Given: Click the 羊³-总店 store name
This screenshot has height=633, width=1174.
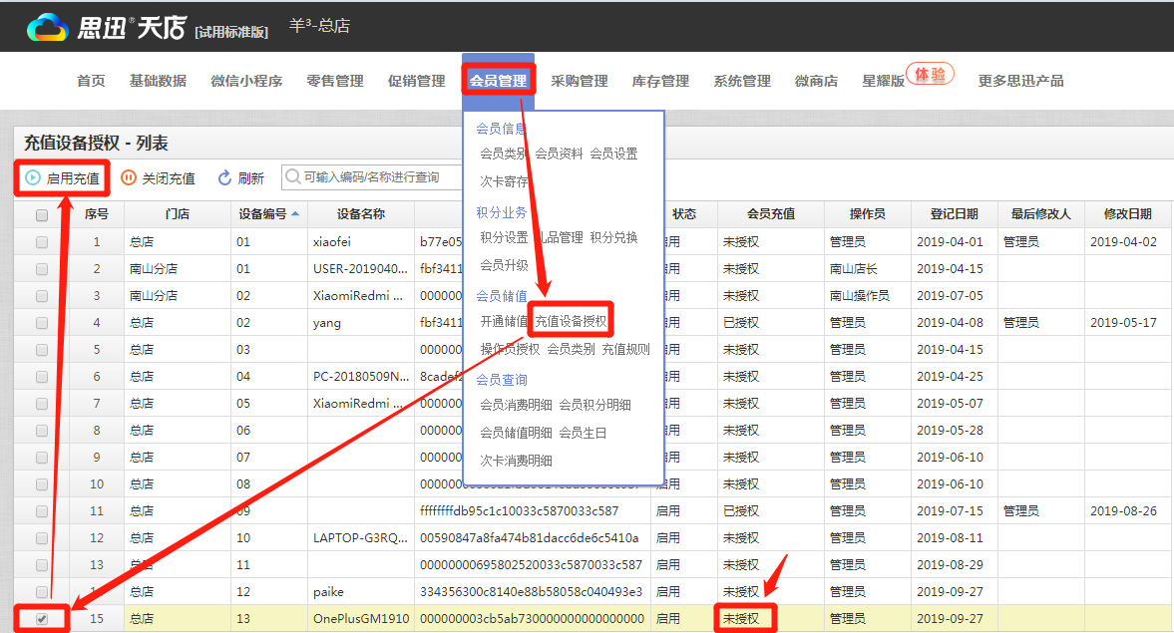Looking at the screenshot, I should click(320, 26).
